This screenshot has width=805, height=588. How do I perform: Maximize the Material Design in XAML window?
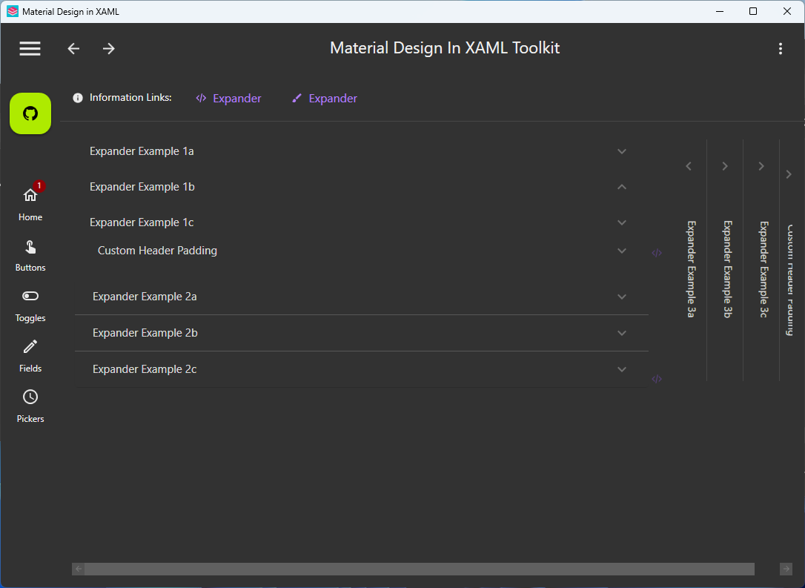[x=753, y=11]
